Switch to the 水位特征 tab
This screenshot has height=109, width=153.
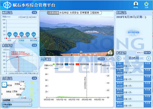pyautogui.click(x=65, y=13)
